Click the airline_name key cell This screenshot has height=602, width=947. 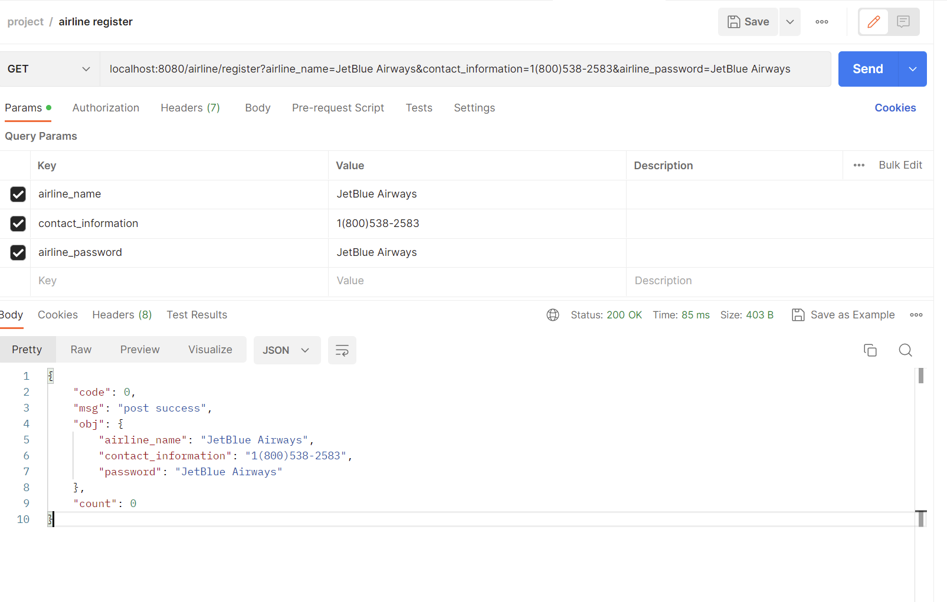point(179,194)
